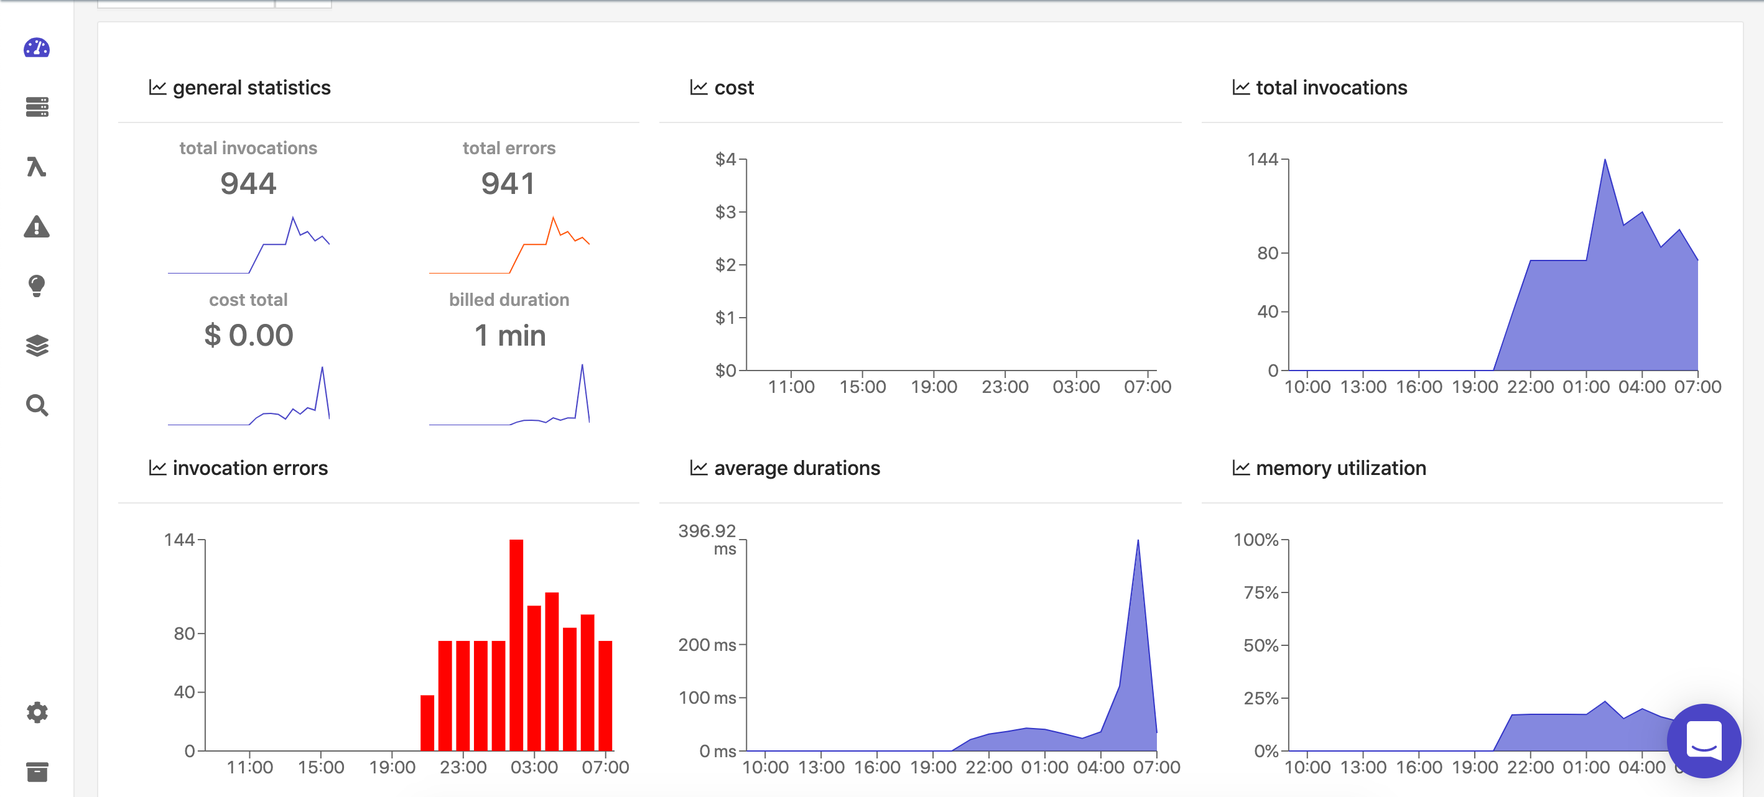Viewport: 1764px width, 797px height.
Task: Open the dashboard gauge icon in sidebar
Action: (37, 48)
